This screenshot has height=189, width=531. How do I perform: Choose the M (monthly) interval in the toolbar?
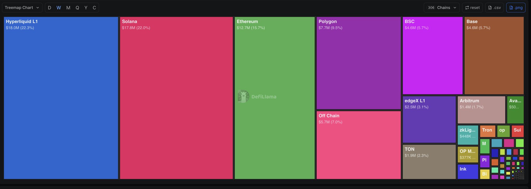pos(68,8)
